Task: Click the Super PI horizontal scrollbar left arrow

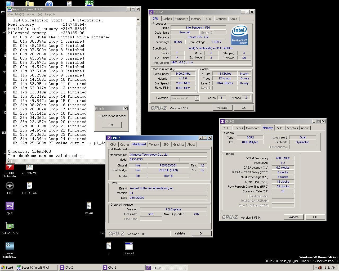Action: [x=9, y=161]
